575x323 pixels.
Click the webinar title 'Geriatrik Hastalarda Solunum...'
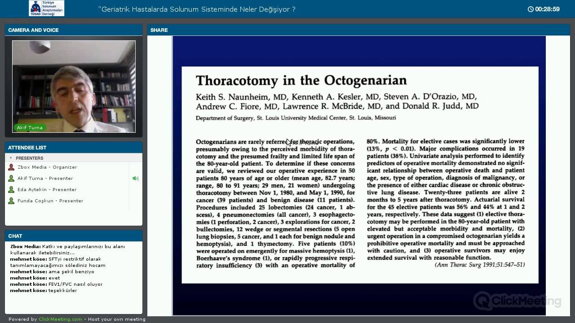pos(197,9)
